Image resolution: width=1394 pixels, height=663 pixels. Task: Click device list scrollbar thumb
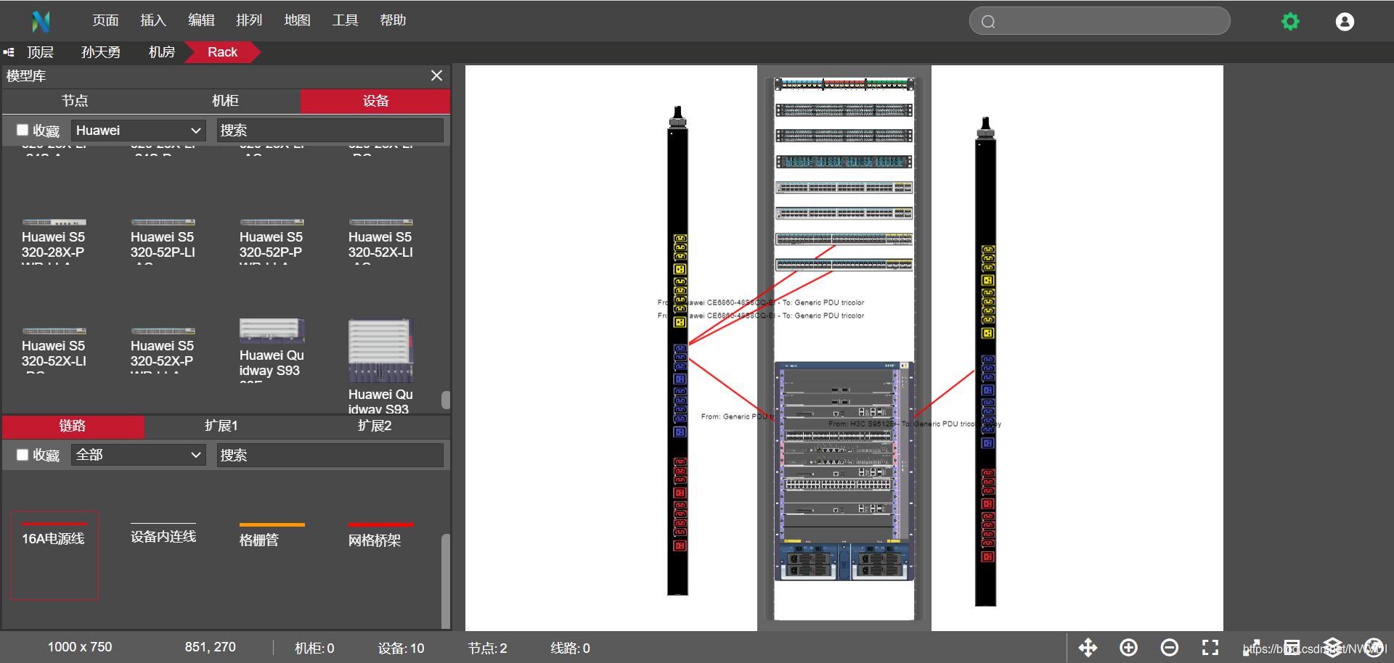pyautogui.click(x=446, y=400)
